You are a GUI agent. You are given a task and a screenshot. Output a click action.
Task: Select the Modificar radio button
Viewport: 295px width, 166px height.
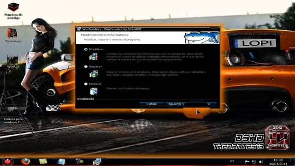tap(86, 49)
